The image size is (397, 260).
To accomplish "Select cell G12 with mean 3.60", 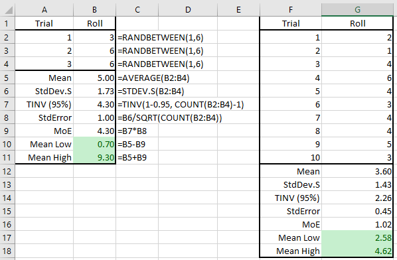I will point(357,171).
